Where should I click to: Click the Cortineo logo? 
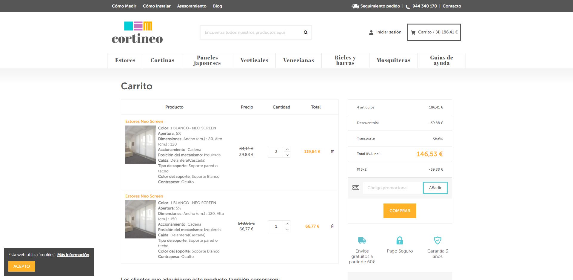coord(137,33)
